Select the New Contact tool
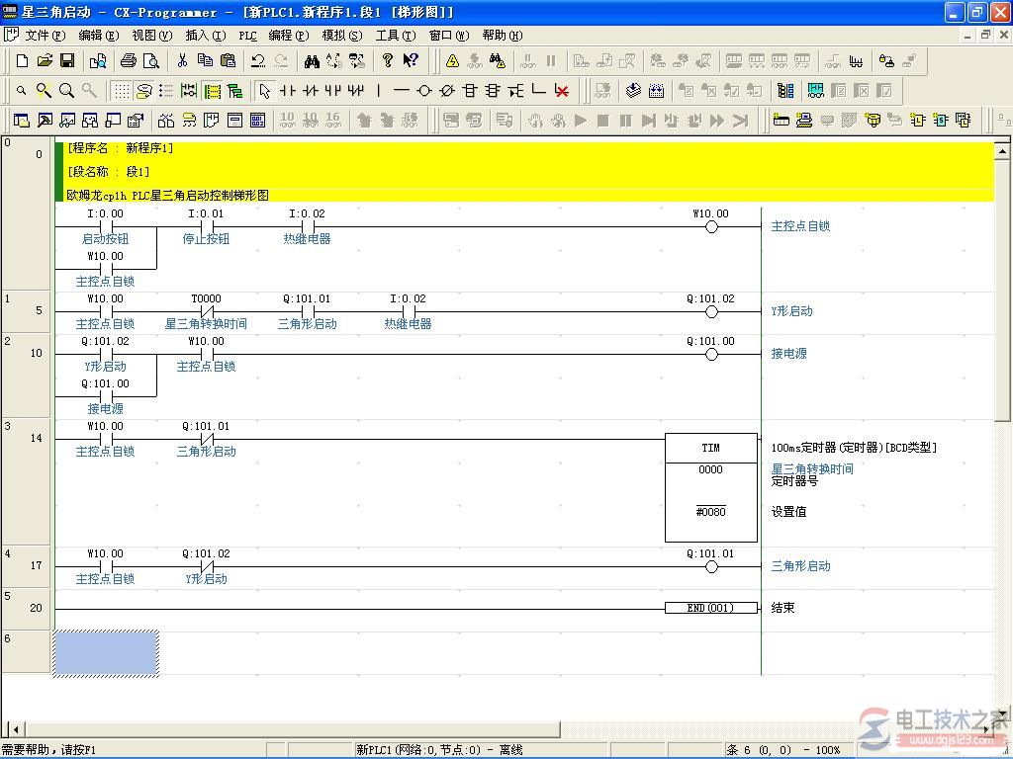 click(x=287, y=91)
